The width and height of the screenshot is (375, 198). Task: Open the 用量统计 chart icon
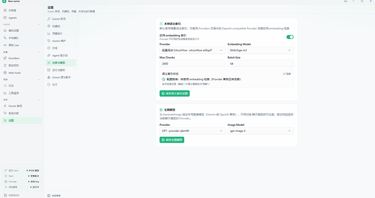pyautogui.click(x=49, y=34)
